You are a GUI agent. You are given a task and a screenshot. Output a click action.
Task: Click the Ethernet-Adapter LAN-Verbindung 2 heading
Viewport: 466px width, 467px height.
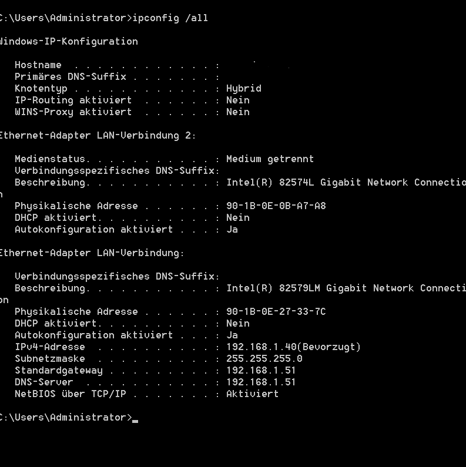coord(98,136)
